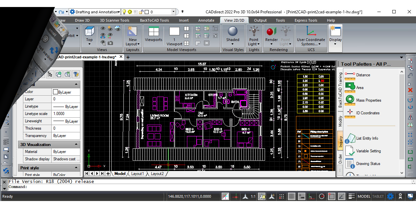This screenshot has height=208, width=416.
Task: Open the Express Tools ribbon tab
Action: 306,20
